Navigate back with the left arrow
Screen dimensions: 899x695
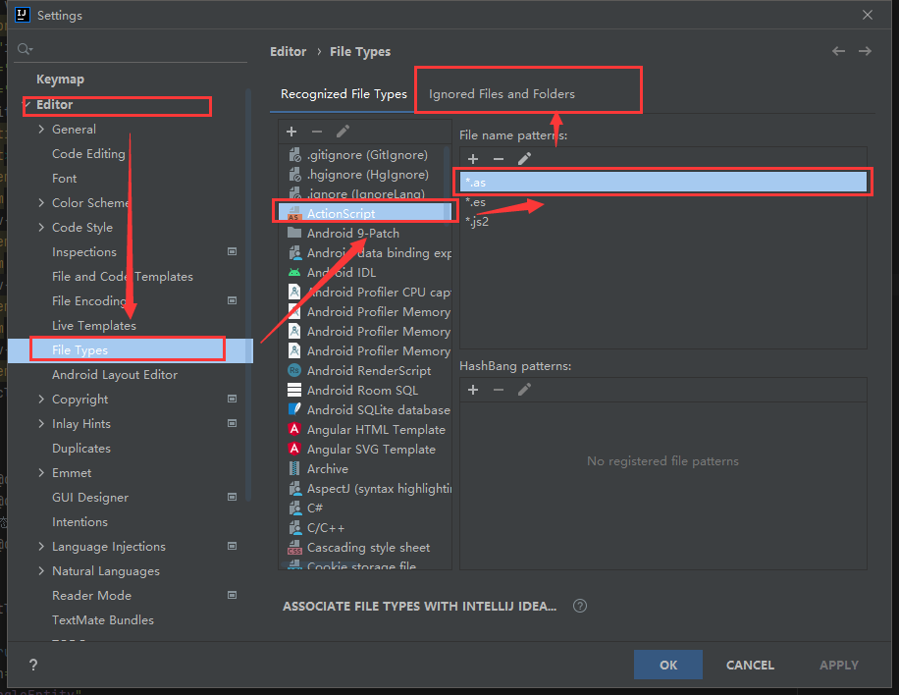point(838,51)
